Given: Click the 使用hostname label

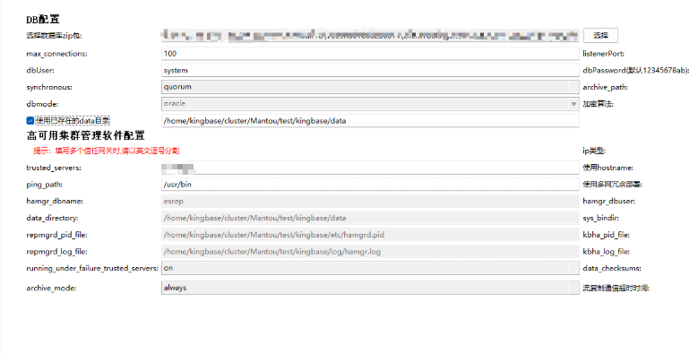Looking at the screenshot, I should [x=607, y=168].
